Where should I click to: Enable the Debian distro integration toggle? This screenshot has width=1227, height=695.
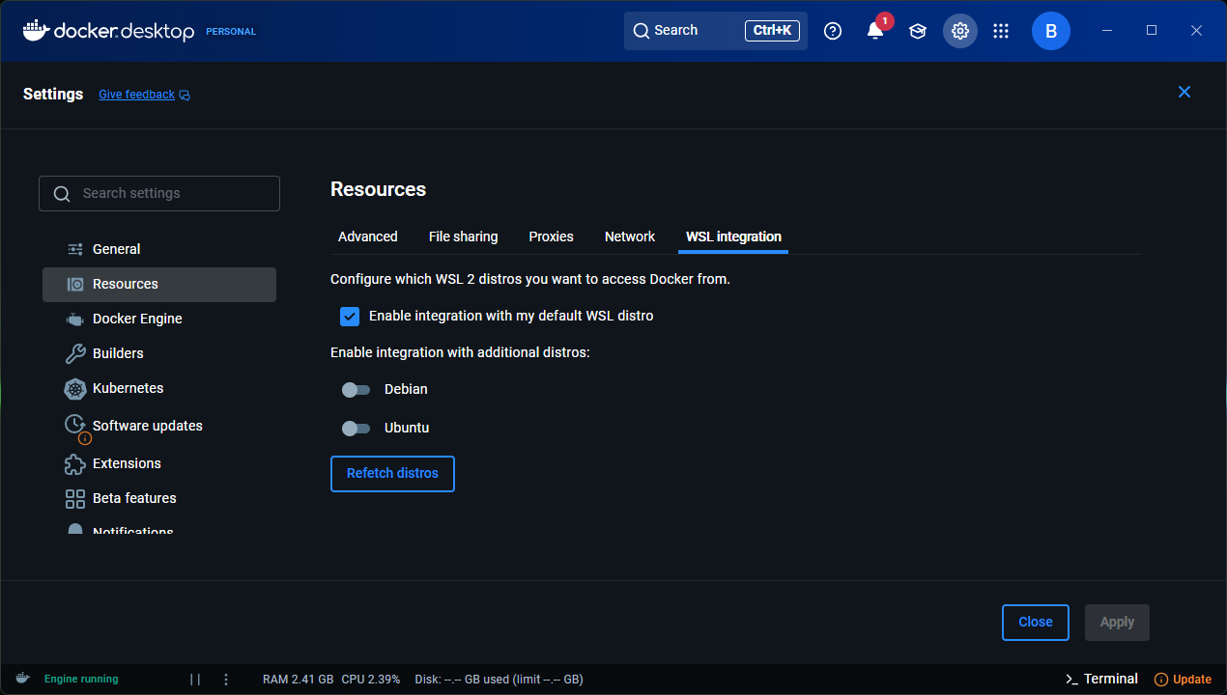[x=356, y=390]
